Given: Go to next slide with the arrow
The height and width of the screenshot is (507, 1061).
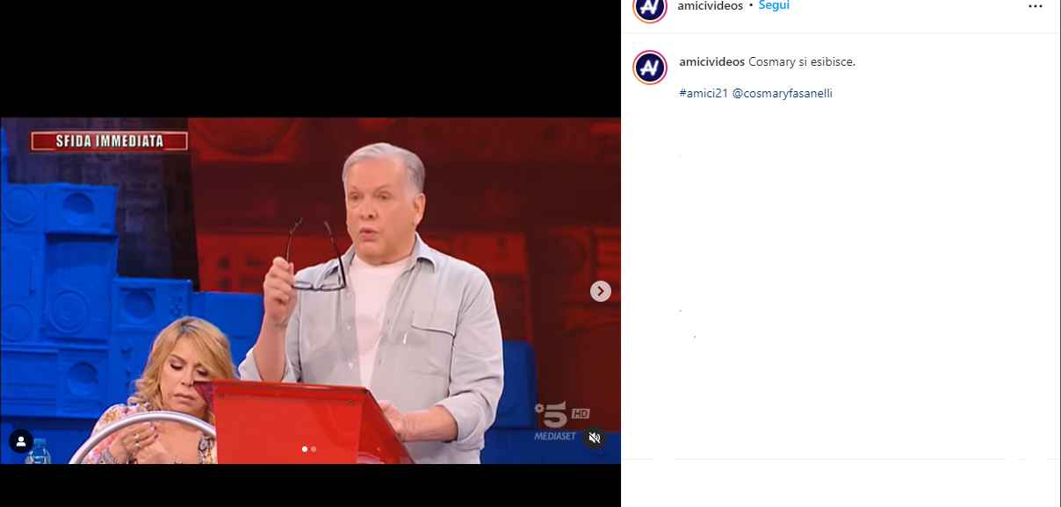Looking at the screenshot, I should pos(601,291).
